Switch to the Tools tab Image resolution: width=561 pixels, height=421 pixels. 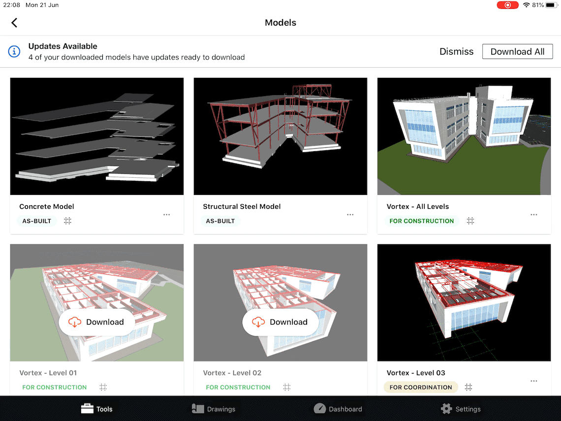click(96, 409)
